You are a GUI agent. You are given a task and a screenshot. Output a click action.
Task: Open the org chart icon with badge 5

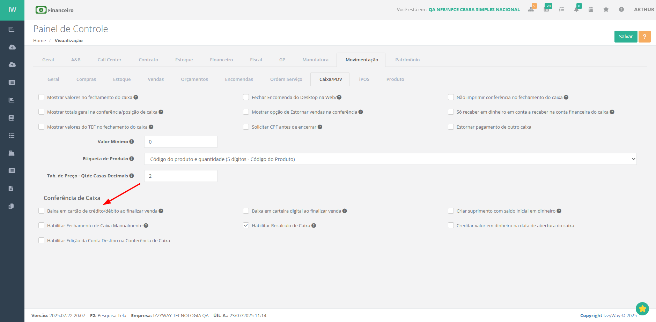[531, 9]
